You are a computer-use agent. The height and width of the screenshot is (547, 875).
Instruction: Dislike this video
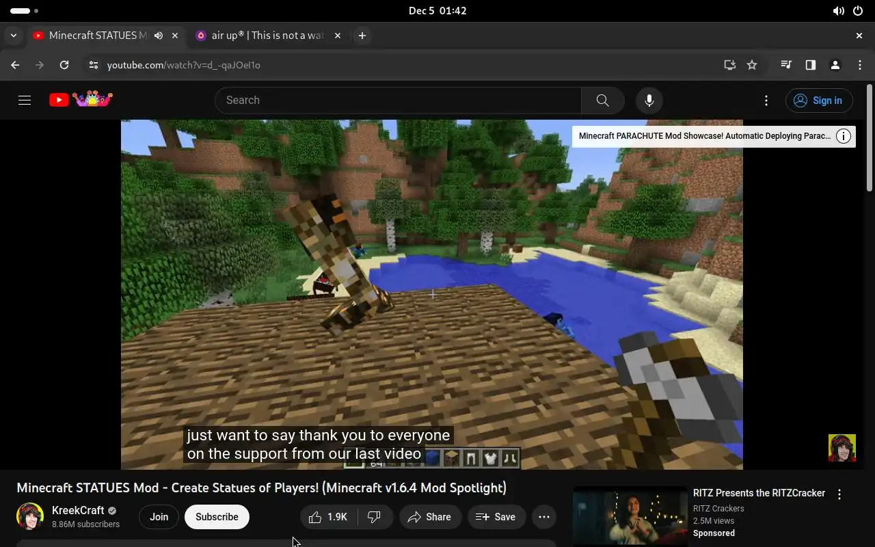[x=374, y=517]
